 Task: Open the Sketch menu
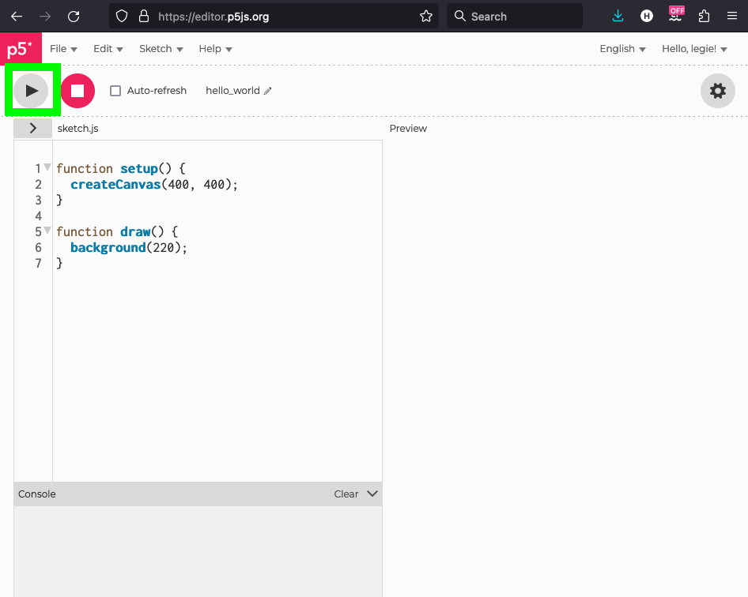click(161, 49)
